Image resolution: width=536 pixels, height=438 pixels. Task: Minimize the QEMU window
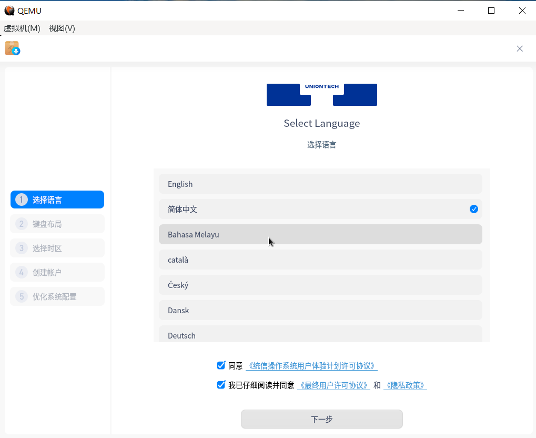point(461,11)
